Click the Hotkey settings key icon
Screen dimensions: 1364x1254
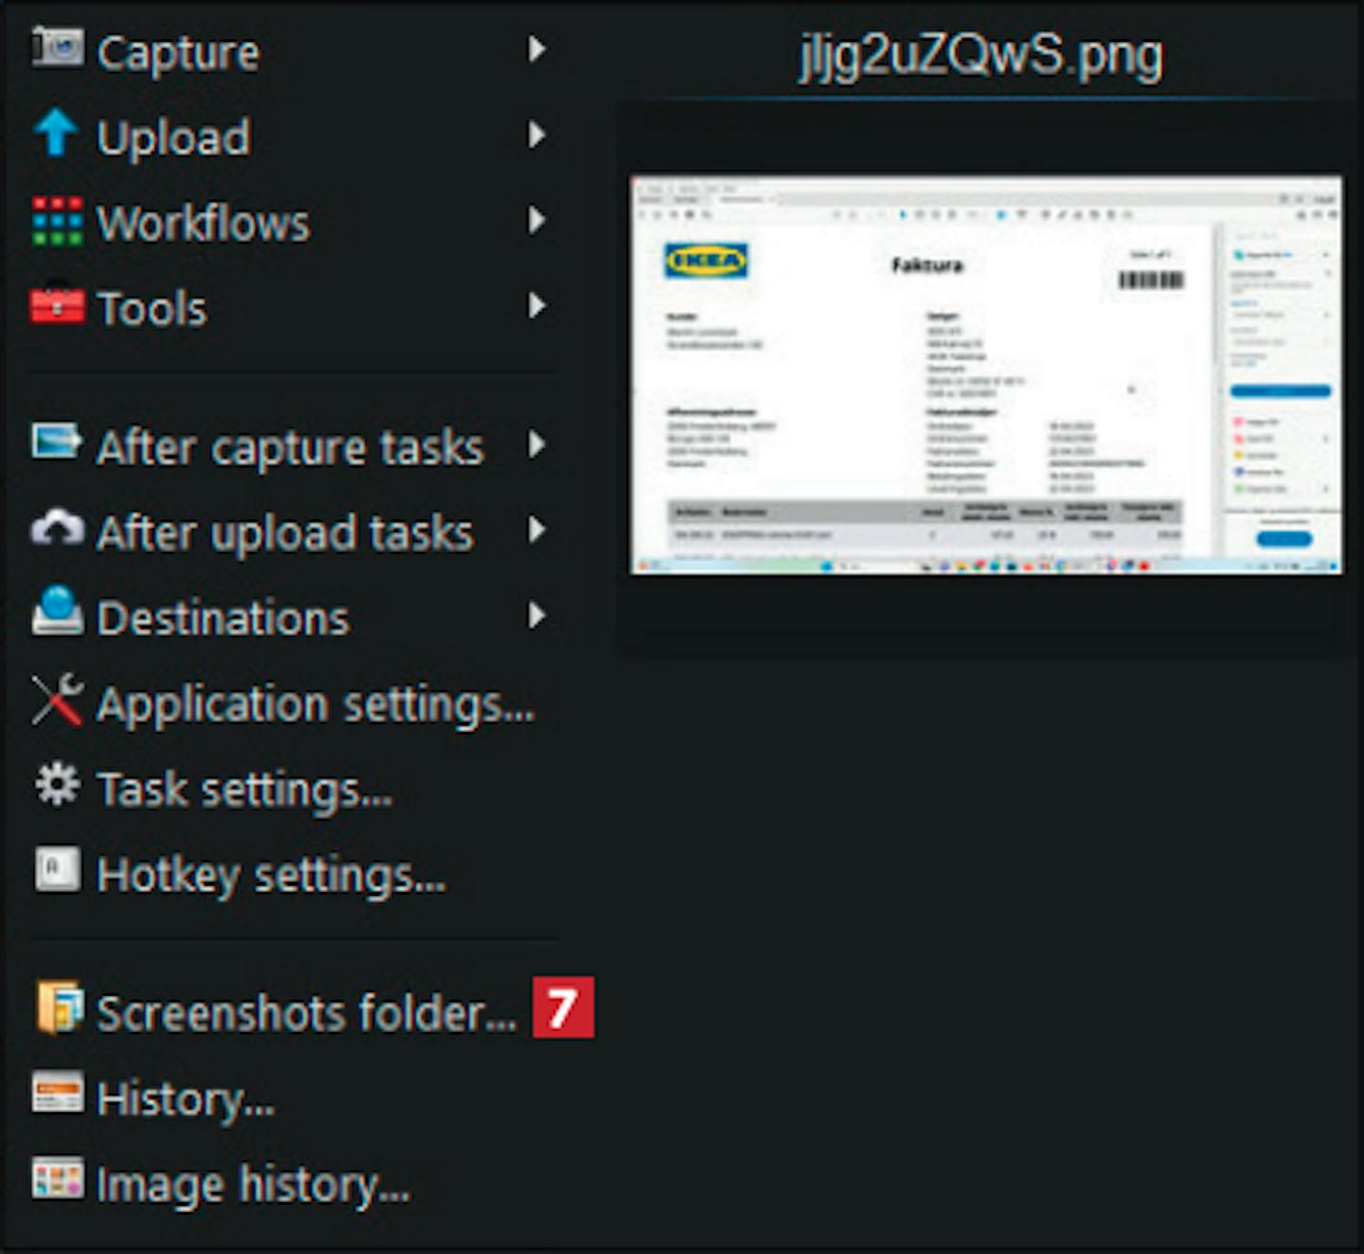pos(57,870)
